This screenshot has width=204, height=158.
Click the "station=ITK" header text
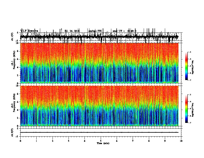pos(95,31)
